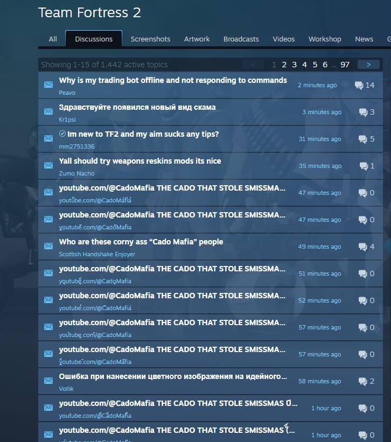Go to the Broadcasts tab
Screen dimensions: 391x442
[x=241, y=39]
